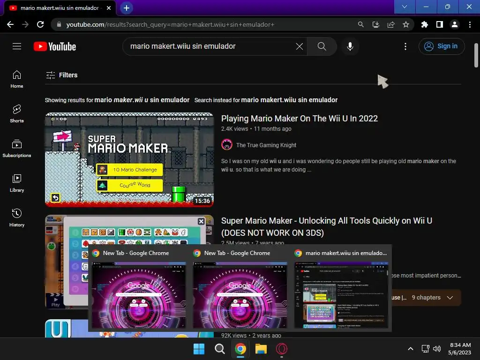Switch to the first New Tab window preview
This screenshot has width=480, height=360.
click(139, 289)
